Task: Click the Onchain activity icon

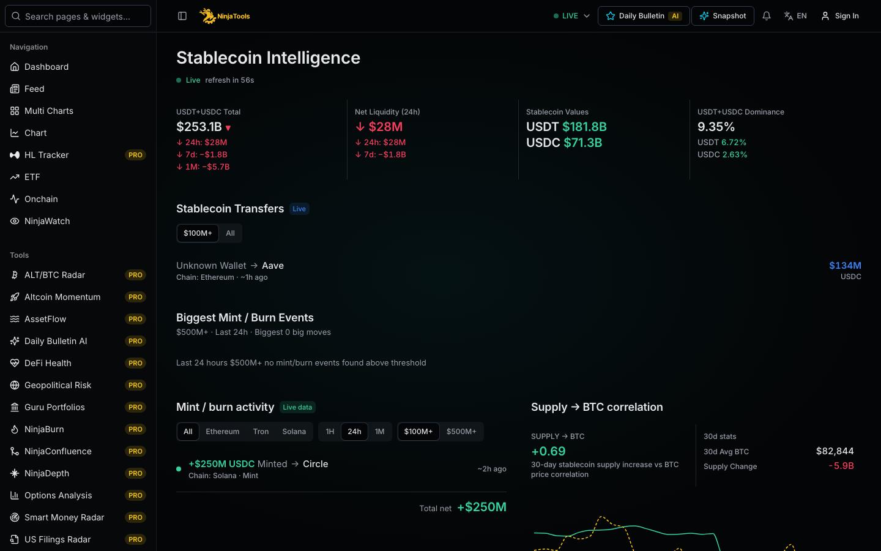Action: (x=15, y=199)
